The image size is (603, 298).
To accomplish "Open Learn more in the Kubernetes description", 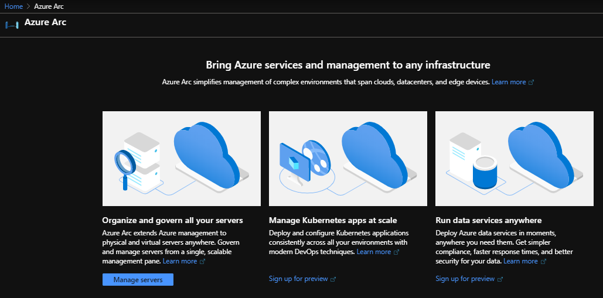I will [x=374, y=252].
